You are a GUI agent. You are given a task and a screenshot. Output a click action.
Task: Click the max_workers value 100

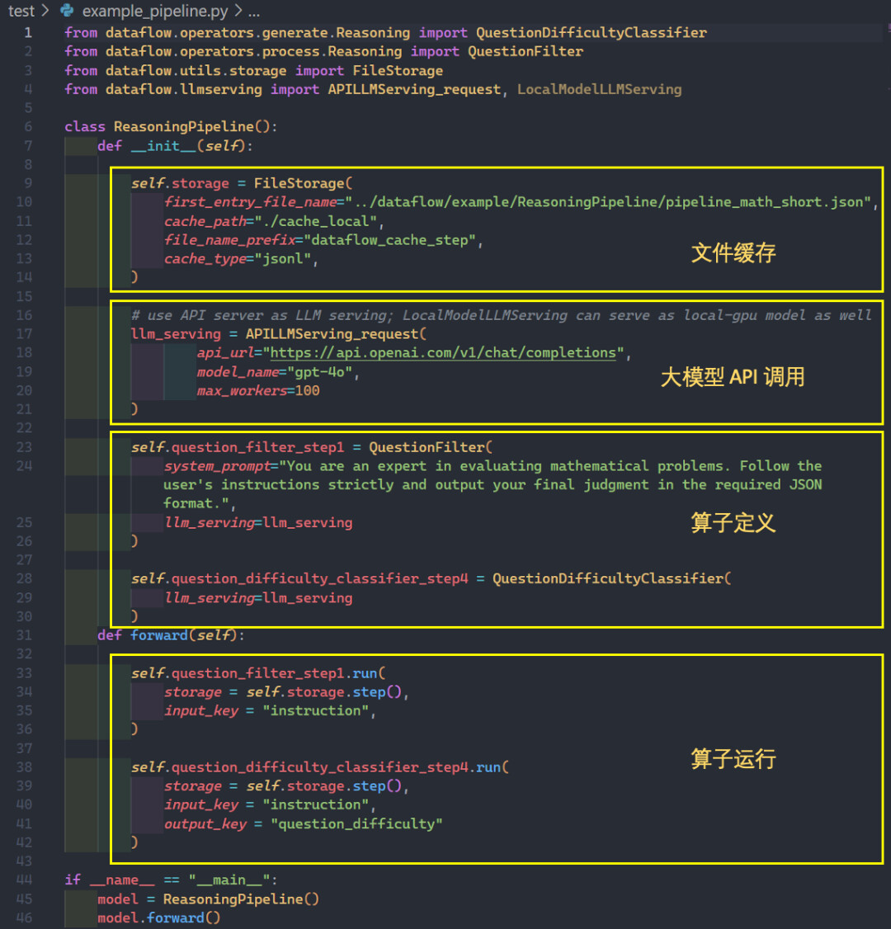(307, 390)
